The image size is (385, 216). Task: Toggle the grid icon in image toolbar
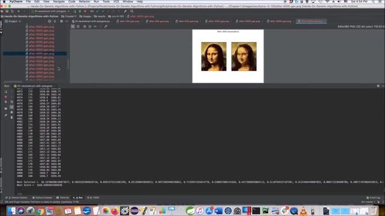[x=78, y=26]
